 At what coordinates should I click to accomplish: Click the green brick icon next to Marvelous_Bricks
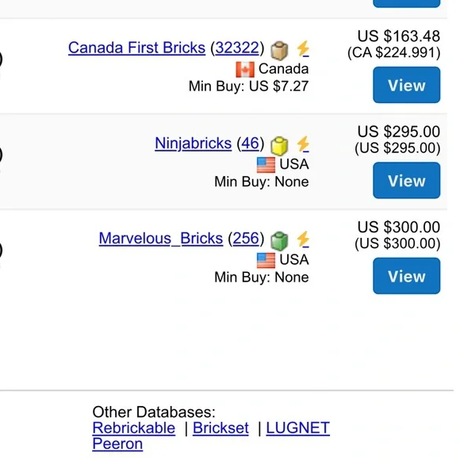pos(279,241)
